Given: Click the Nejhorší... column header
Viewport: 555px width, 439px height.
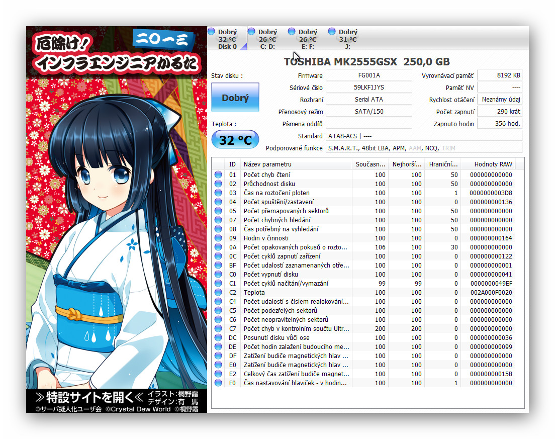Looking at the screenshot, I should pyautogui.click(x=407, y=164).
